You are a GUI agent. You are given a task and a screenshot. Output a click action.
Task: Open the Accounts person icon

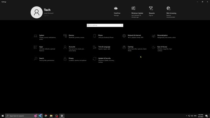click(65, 47)
